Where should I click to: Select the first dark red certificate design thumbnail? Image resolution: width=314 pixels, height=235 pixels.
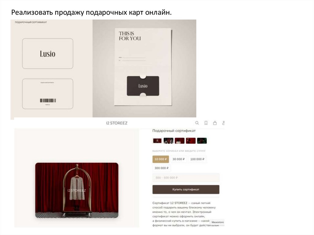click(x=157, y=141)
